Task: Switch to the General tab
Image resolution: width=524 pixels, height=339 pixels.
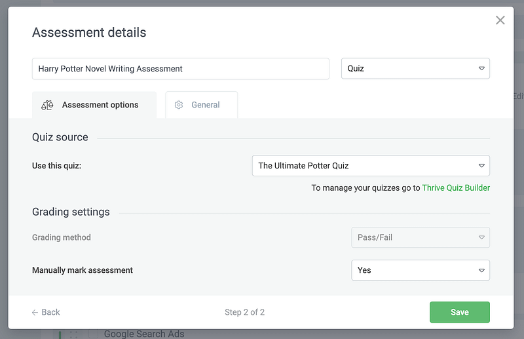Action: coord(202,105)
